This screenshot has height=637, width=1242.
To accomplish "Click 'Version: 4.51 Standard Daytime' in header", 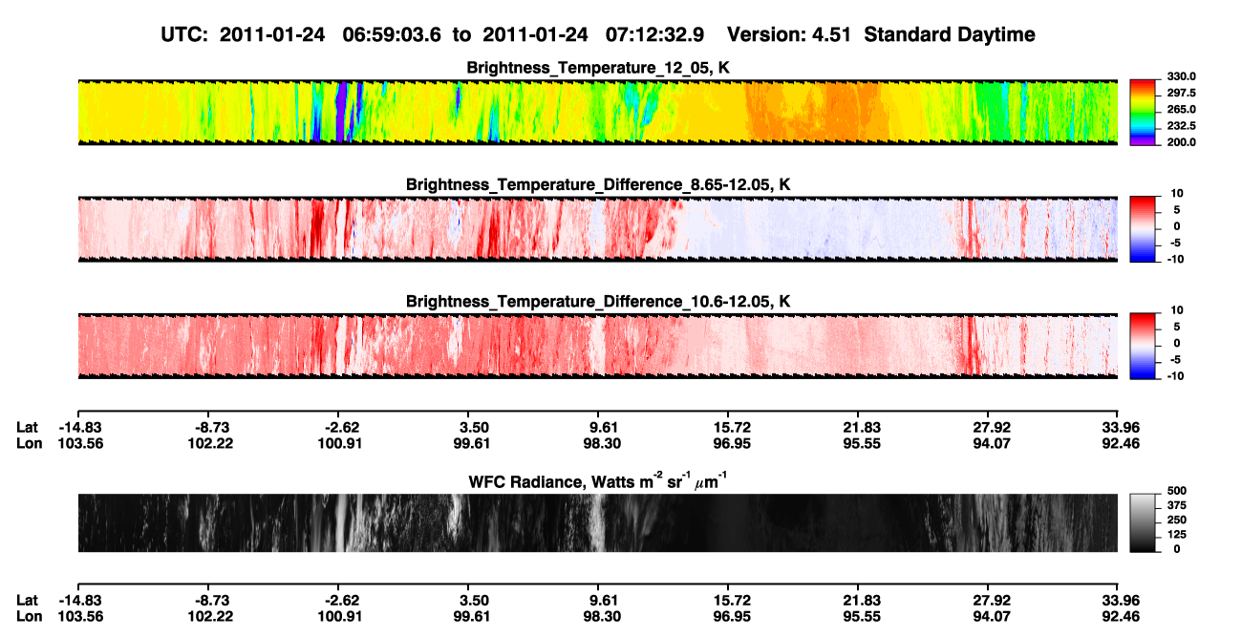I will (x=881, y=34).
